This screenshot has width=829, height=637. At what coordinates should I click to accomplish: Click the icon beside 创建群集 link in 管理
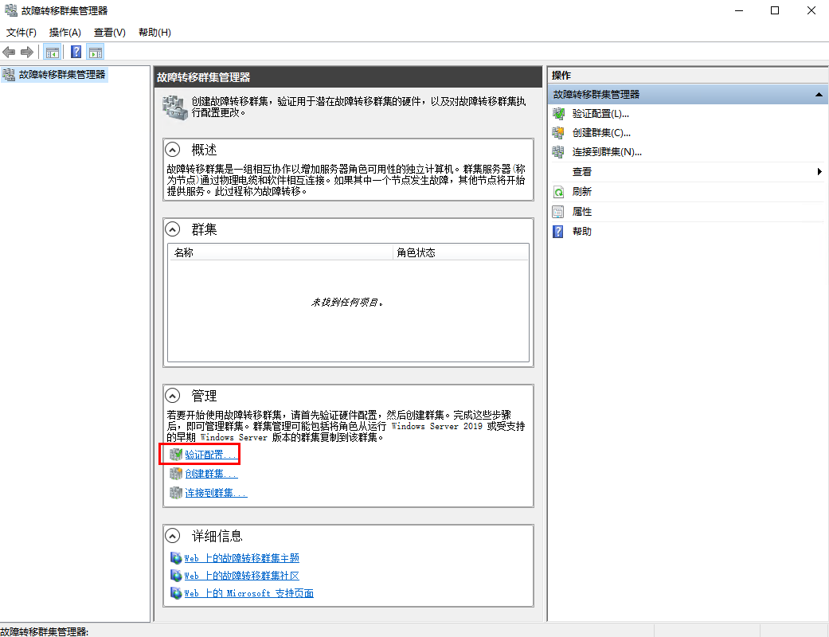pyautogui.click(x=176, y=473)
